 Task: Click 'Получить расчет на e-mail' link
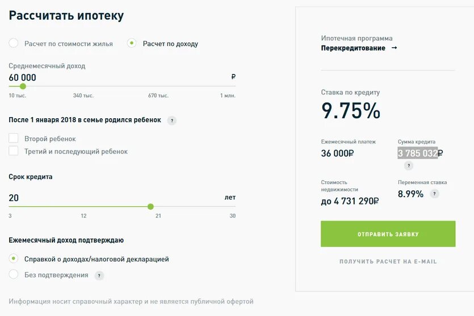[388, 262]
